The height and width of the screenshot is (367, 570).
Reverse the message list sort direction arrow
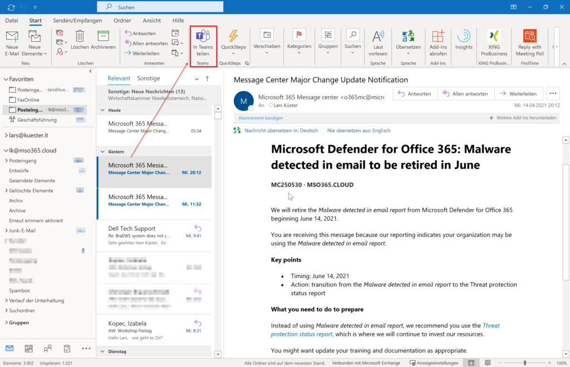coord(207,78)
